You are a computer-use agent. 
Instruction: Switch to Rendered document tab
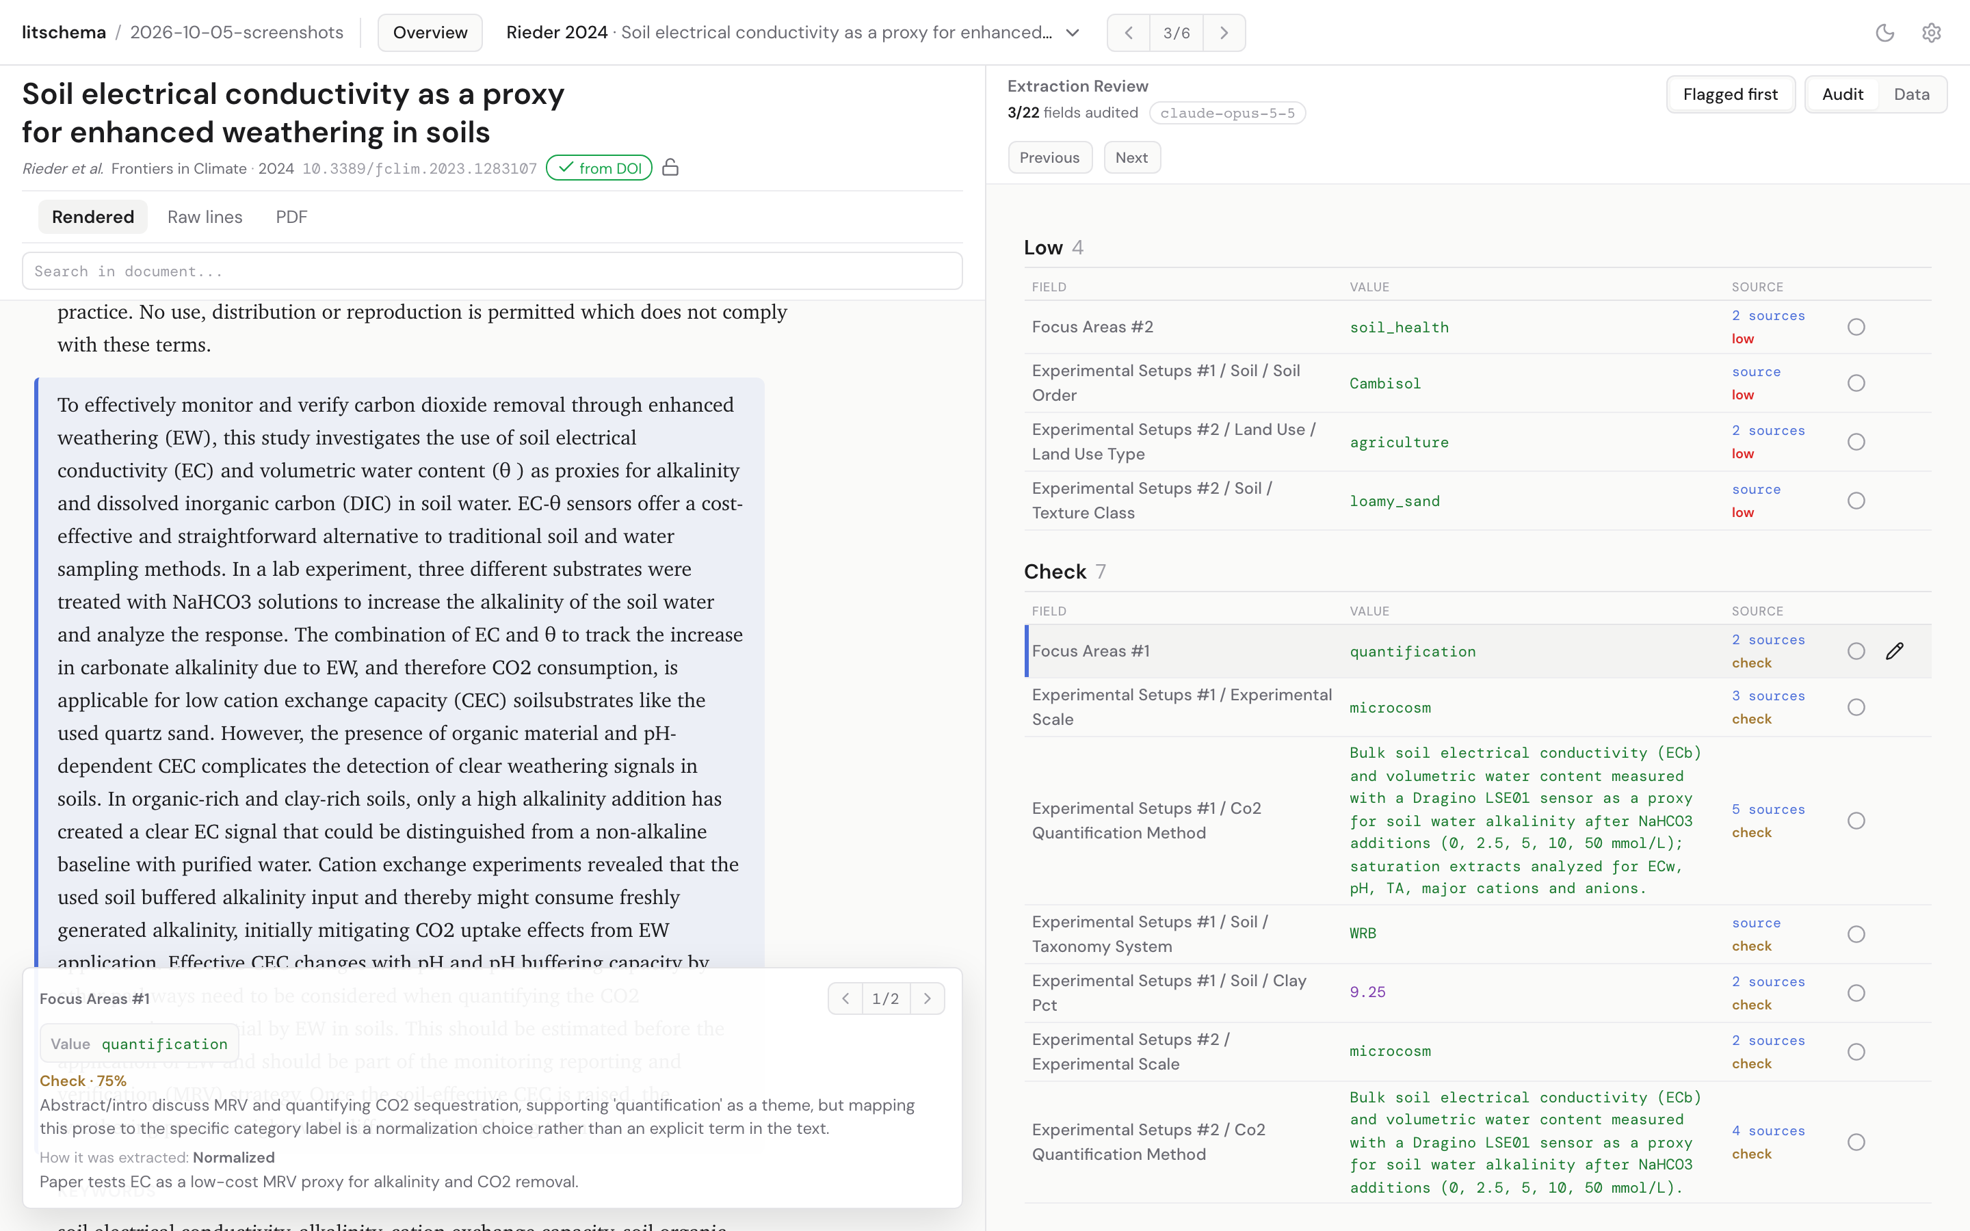click(93, 217)
